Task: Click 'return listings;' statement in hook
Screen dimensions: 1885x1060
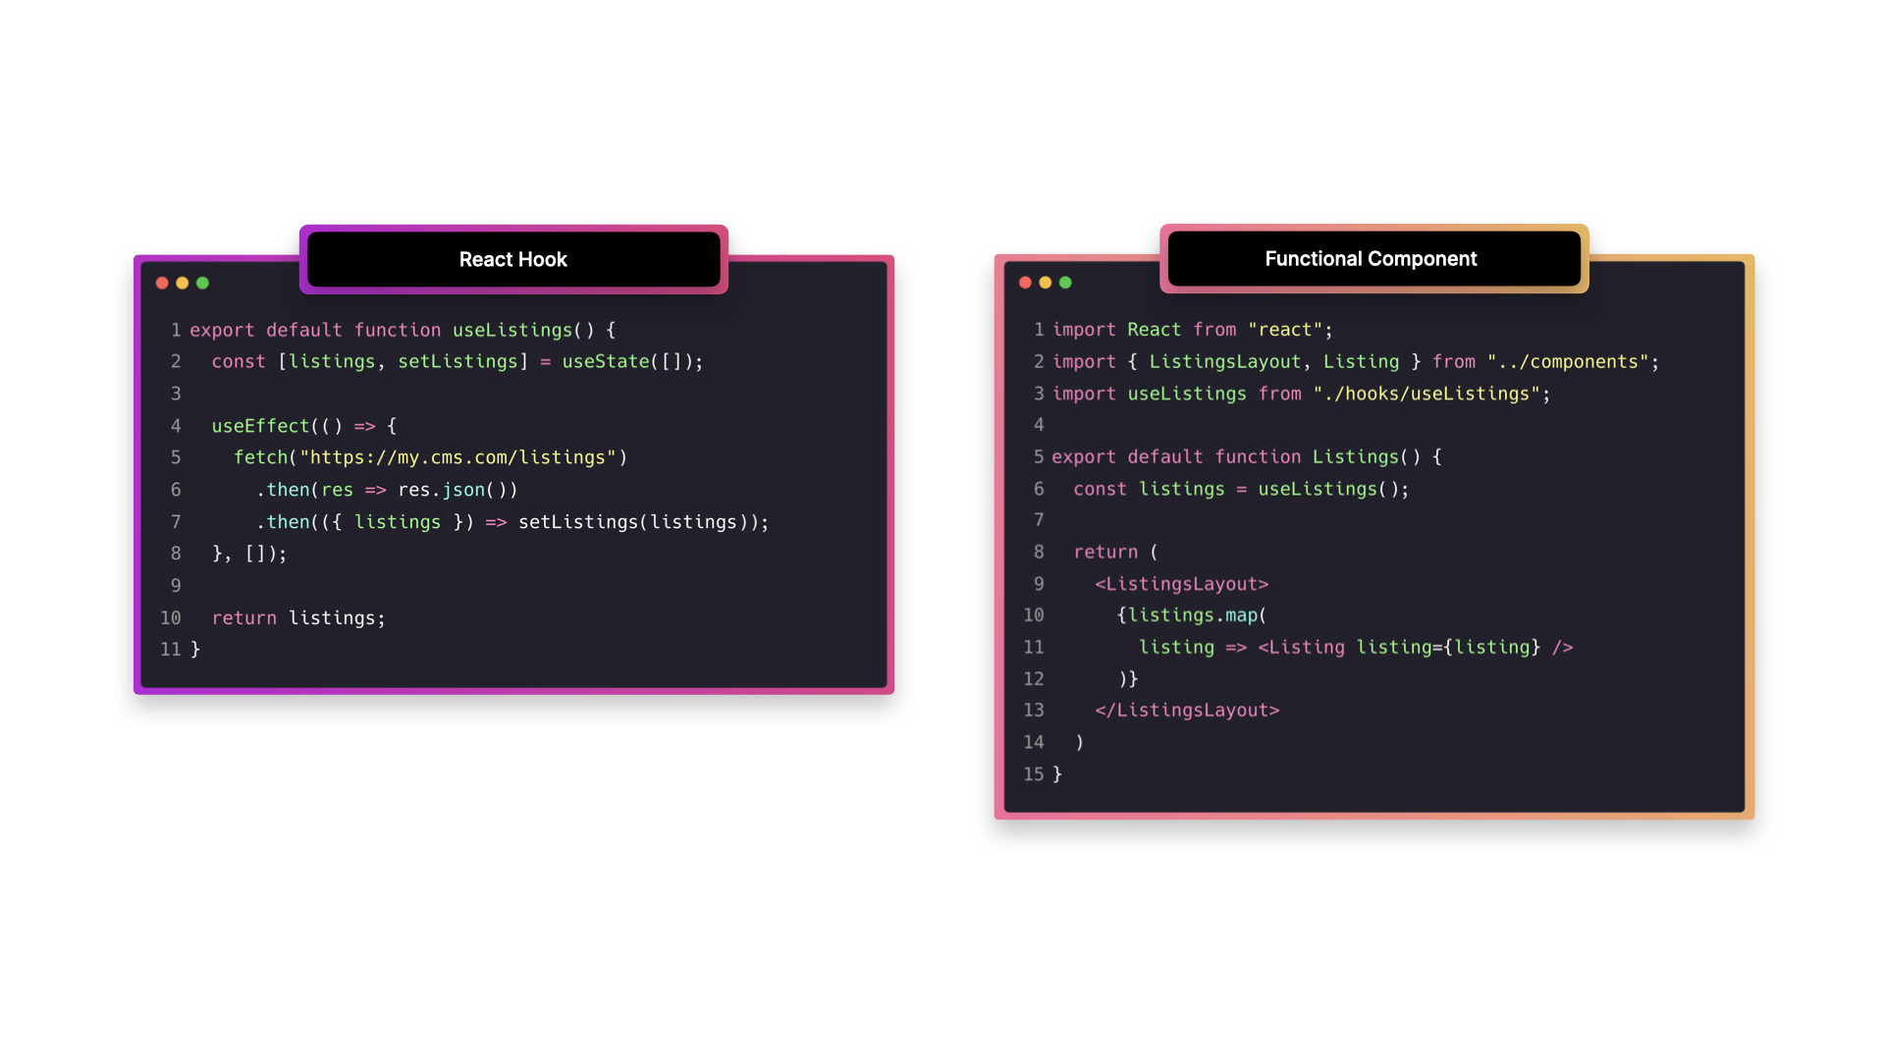Action: tap(298, 618)
